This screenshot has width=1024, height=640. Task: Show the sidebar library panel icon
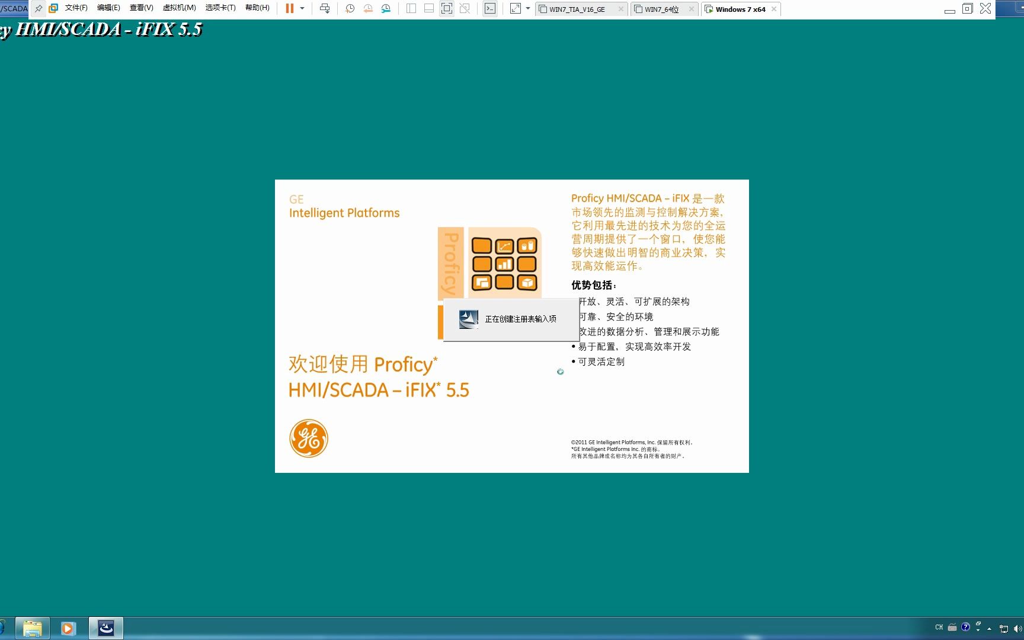411,8
